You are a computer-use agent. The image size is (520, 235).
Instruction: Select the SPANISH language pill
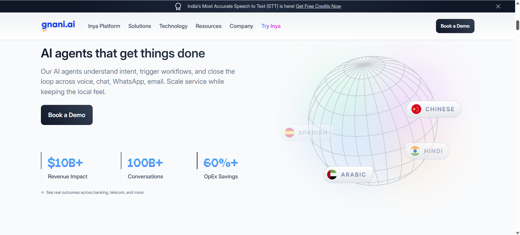(x=308, y=133)
